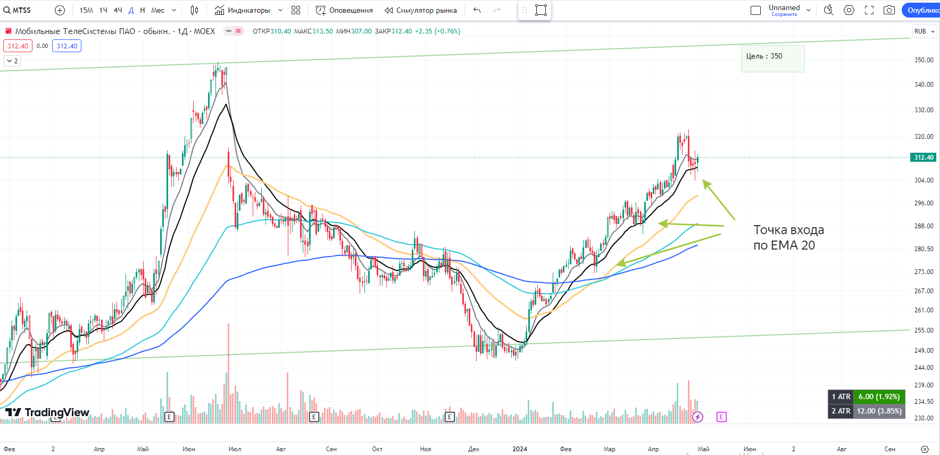Create an alert with Оповещения
This screenshot has width=940, height=455.
coord(344,10)
